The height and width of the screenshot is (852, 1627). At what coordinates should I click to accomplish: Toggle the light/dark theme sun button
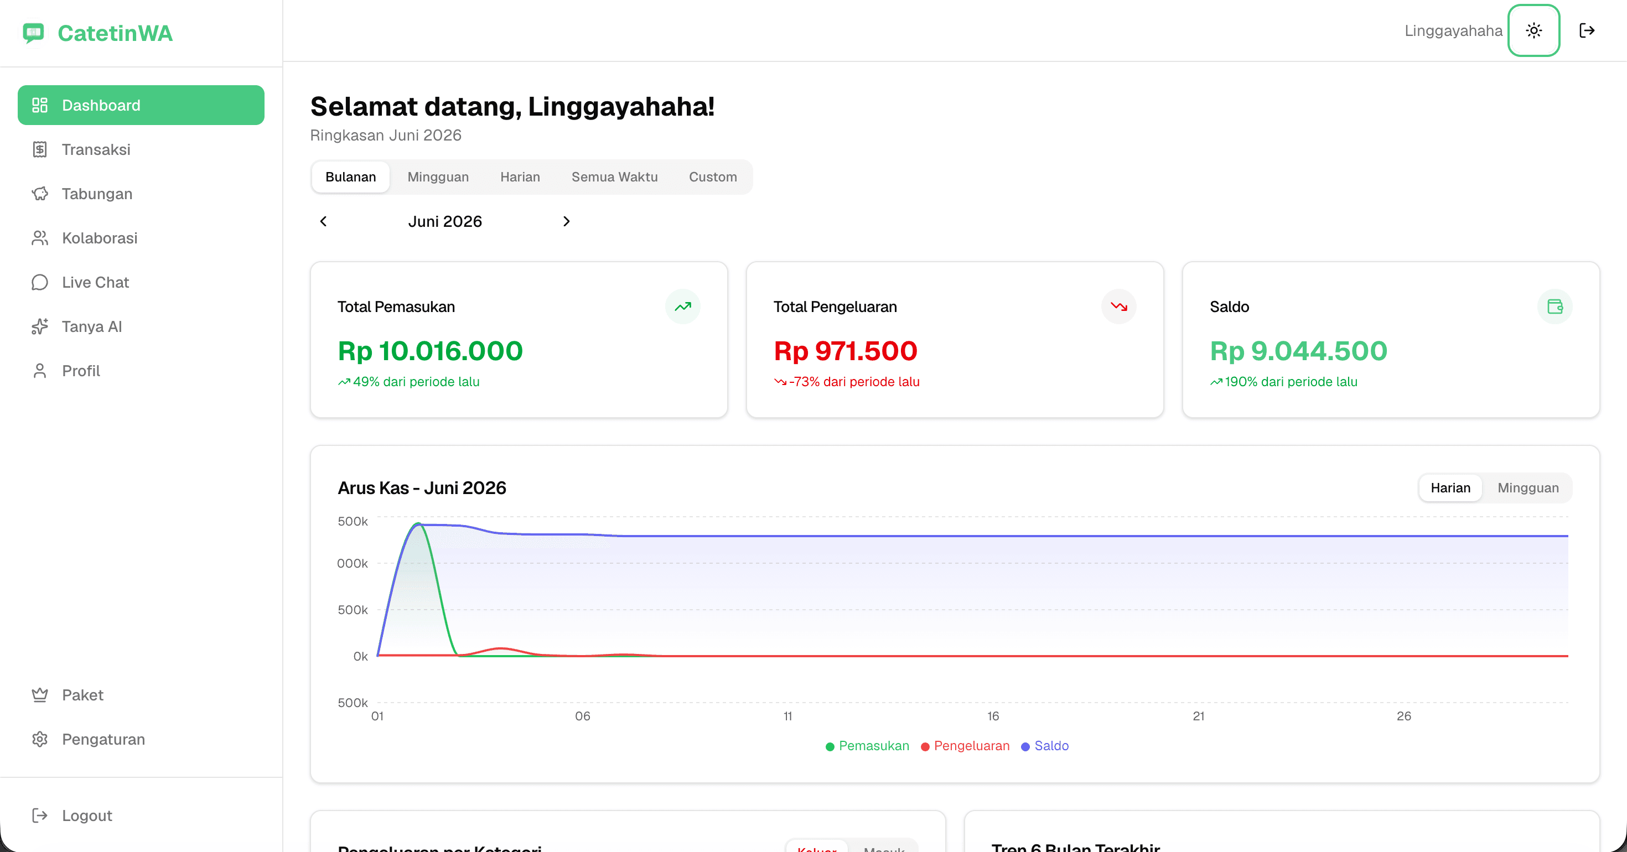pyautogui.click(x=1533, y=30)
